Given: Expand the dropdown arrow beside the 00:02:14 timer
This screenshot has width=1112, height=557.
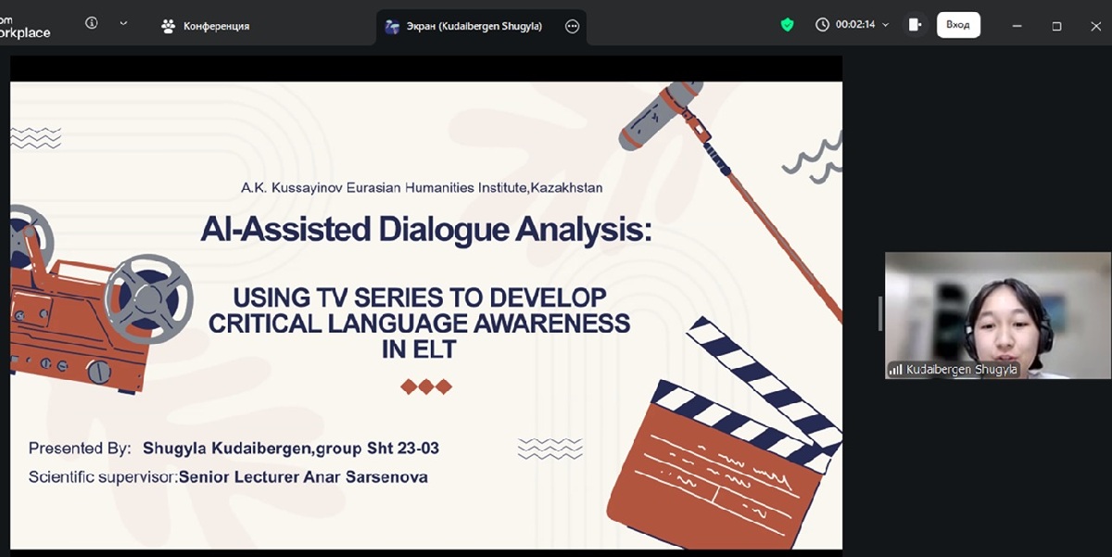Looking at the screenshot, I should click(x=886, y=25).
